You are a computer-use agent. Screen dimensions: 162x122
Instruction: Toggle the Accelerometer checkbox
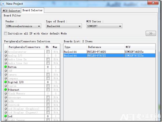(48, 52)
